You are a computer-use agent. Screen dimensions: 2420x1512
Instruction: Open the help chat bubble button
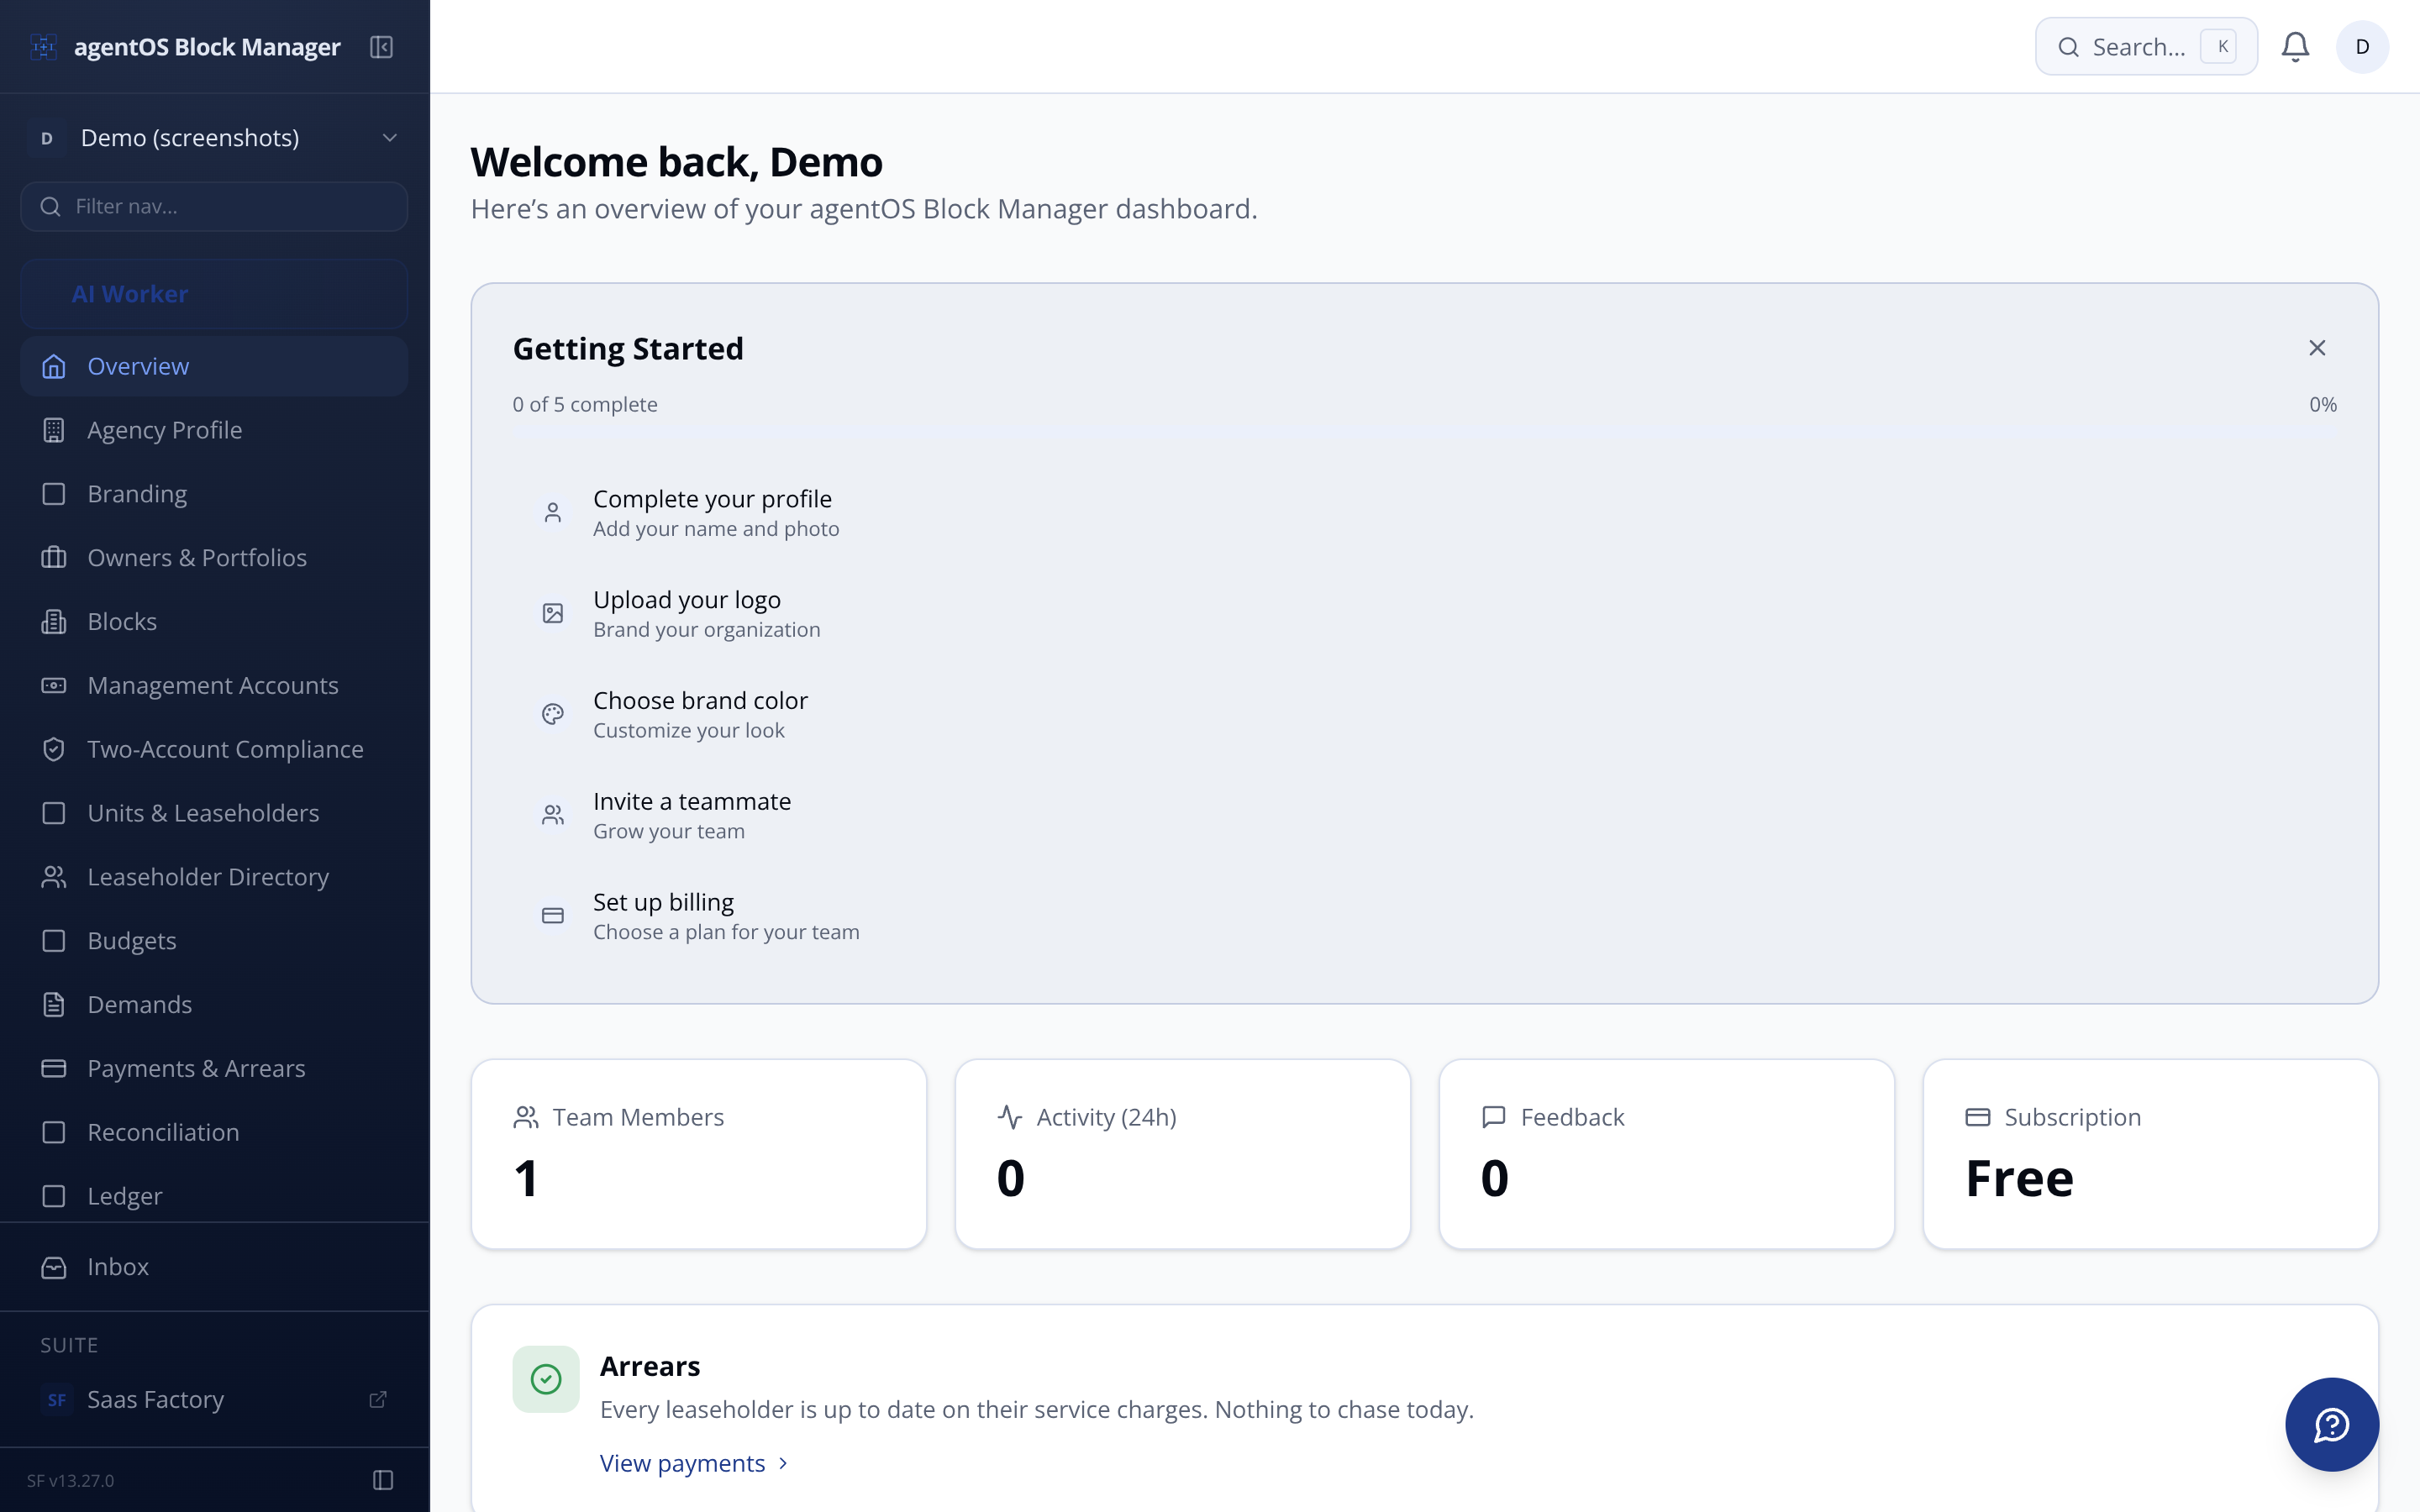click(2331, 1424)
